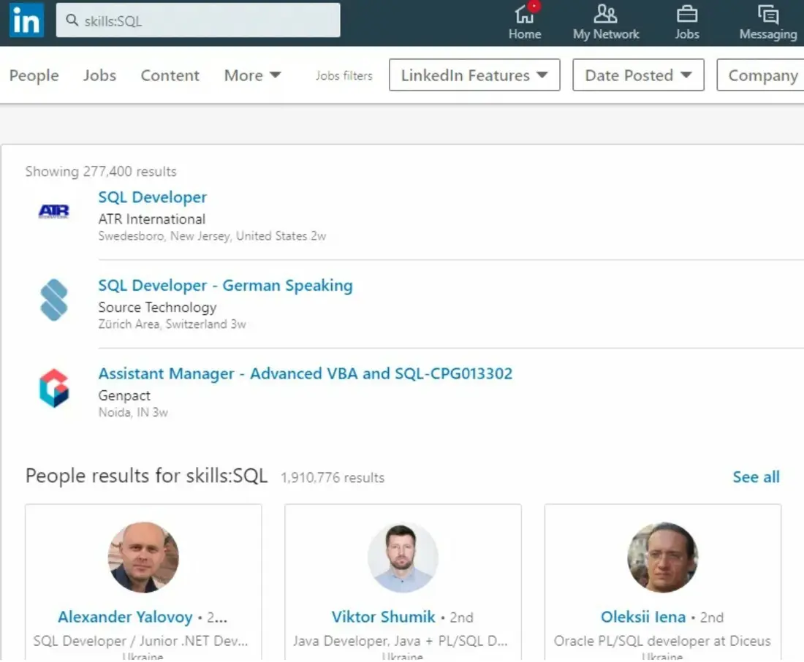Click Alexander Yalovoy's profile photo

click(x=143, y=558)
